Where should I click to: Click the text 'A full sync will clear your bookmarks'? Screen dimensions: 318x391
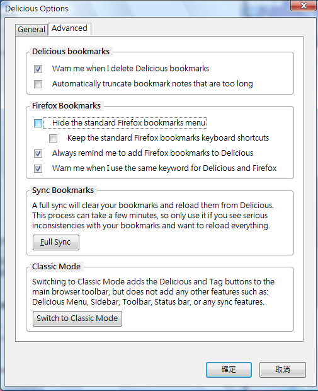[x=95, y=206]
